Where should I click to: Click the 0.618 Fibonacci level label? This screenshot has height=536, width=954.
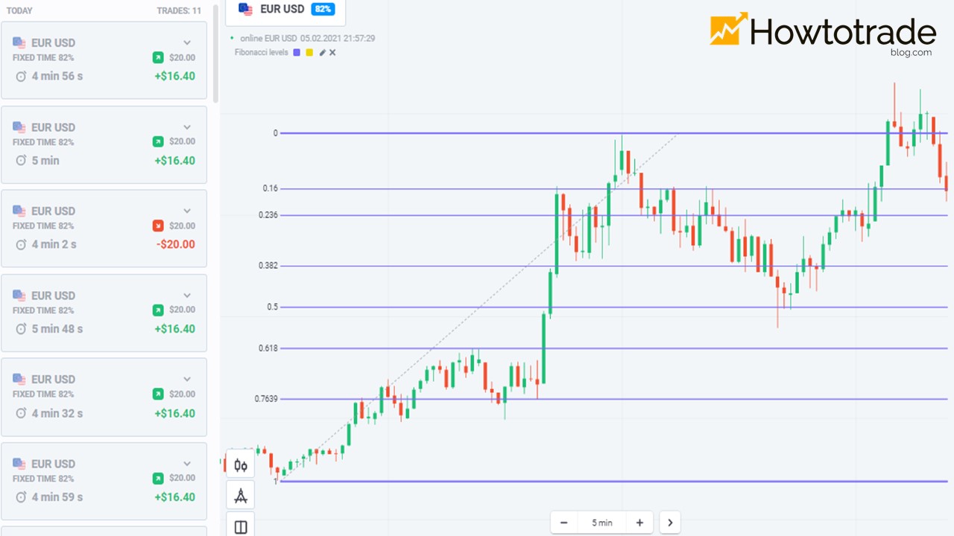pos(268,348)
